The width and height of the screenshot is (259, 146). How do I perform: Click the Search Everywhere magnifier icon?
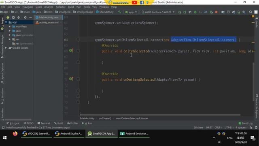tap(251, 12)
